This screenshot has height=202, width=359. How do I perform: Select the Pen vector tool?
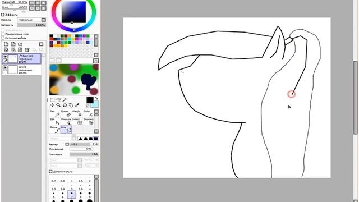(x=55, y=113)
